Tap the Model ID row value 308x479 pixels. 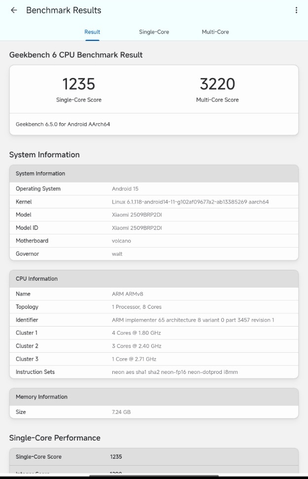[x=137, y=228]
